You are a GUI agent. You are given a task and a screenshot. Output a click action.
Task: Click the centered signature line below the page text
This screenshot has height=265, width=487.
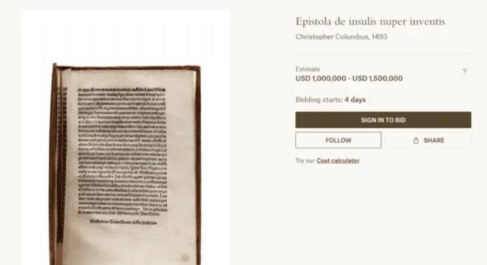123,222
